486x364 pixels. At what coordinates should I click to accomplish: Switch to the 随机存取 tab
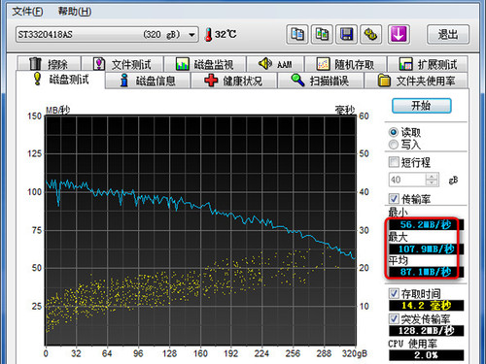point(345,64)
